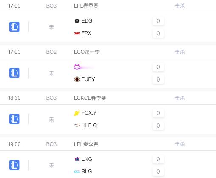Open League icon for FOX.Y vs HLE.C

(x=14, y=119)
